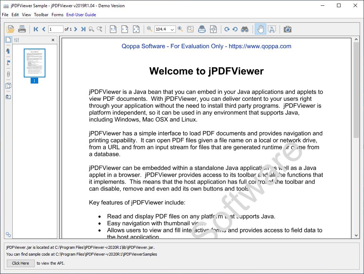
Task: Click Here button to view the API
Action: click(x=21, y=263)
